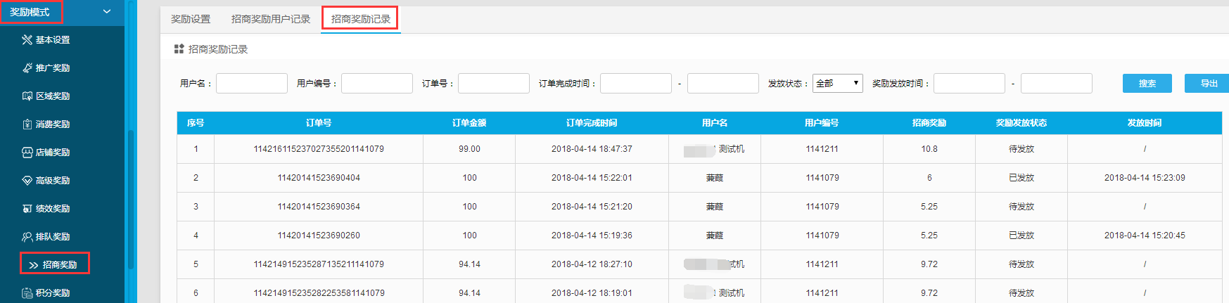Viewport: 1229px width, 303px height.
Task: Open 区域奖励 menu item
Action: pyautogui.click(x=53, y=96)
